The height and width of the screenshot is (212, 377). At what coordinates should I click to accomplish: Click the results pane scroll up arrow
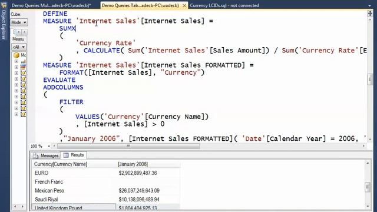(368, 163)
